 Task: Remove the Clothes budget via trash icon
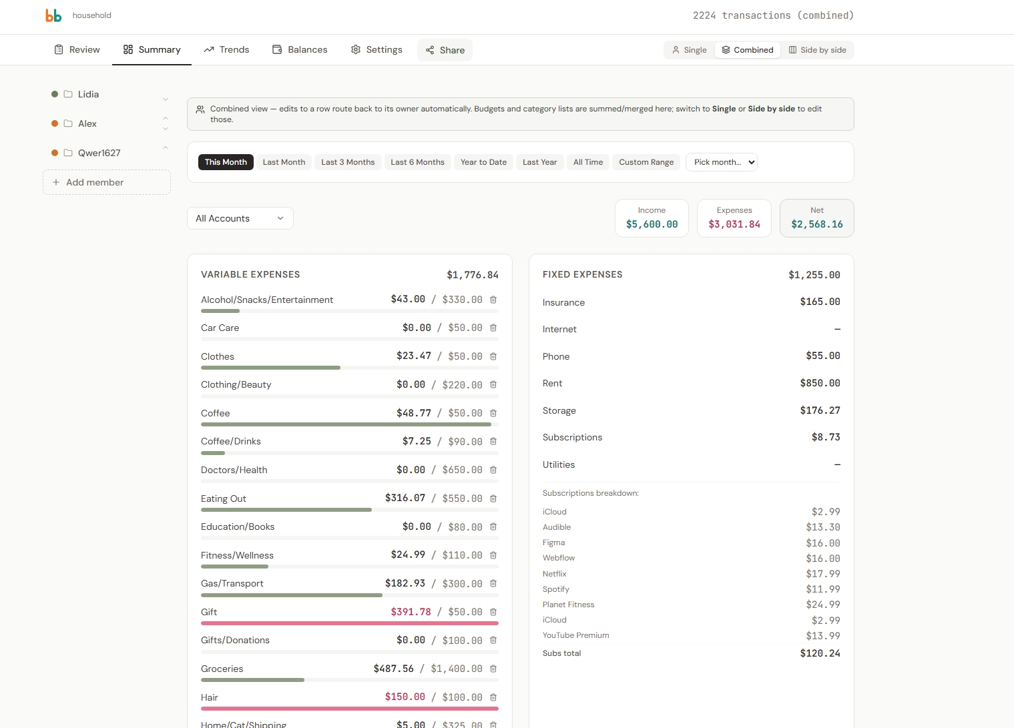tap(493, 356)
